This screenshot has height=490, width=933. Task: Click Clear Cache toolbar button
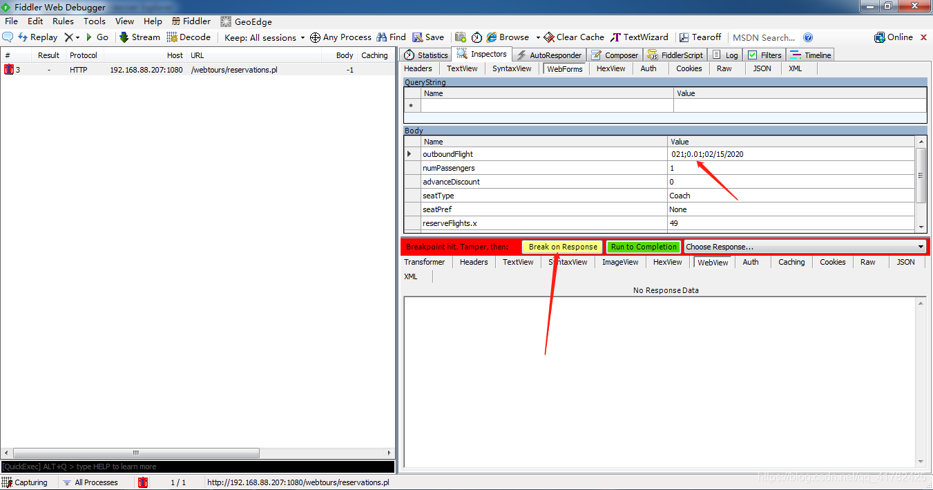tap(574, 37)
